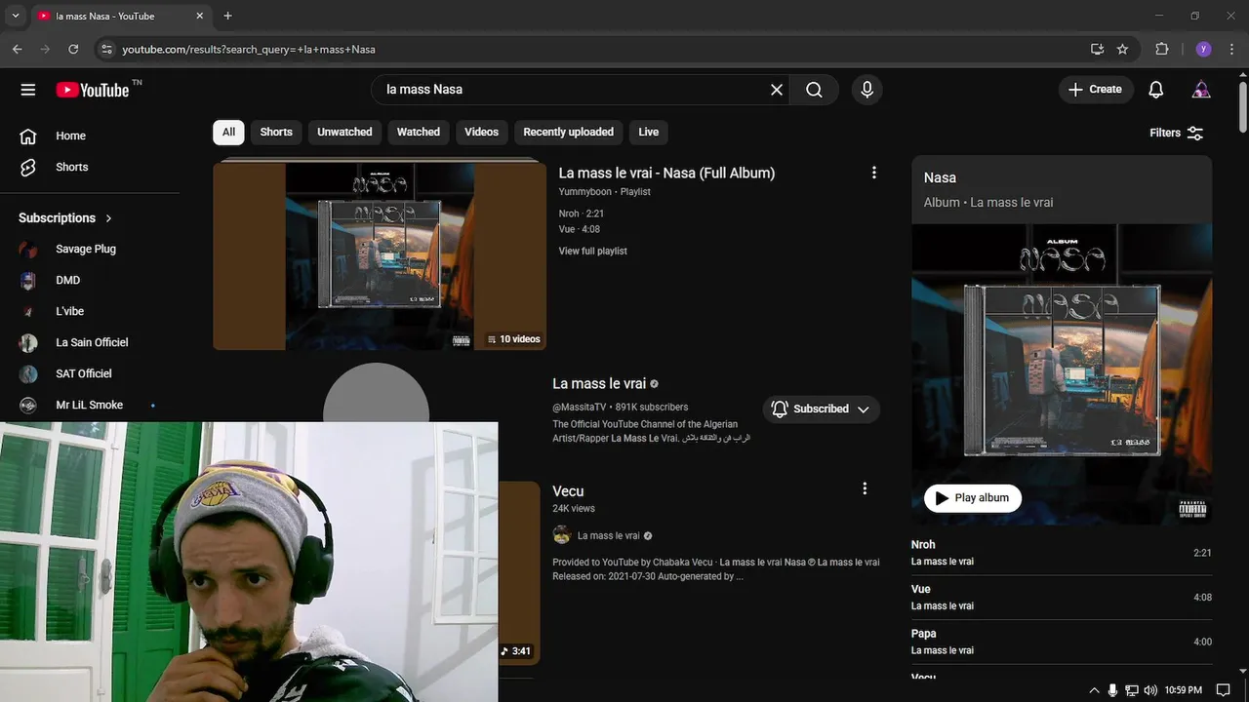
Task: Click install/cast icon in address bar
Action: 1097,49
